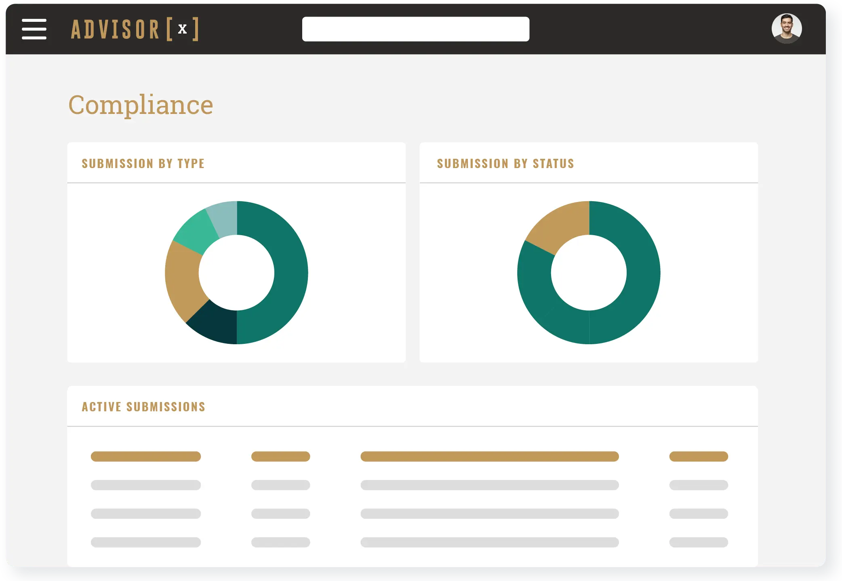
Task: Click bright mint segment in Type donut
Action: point(196,232)
